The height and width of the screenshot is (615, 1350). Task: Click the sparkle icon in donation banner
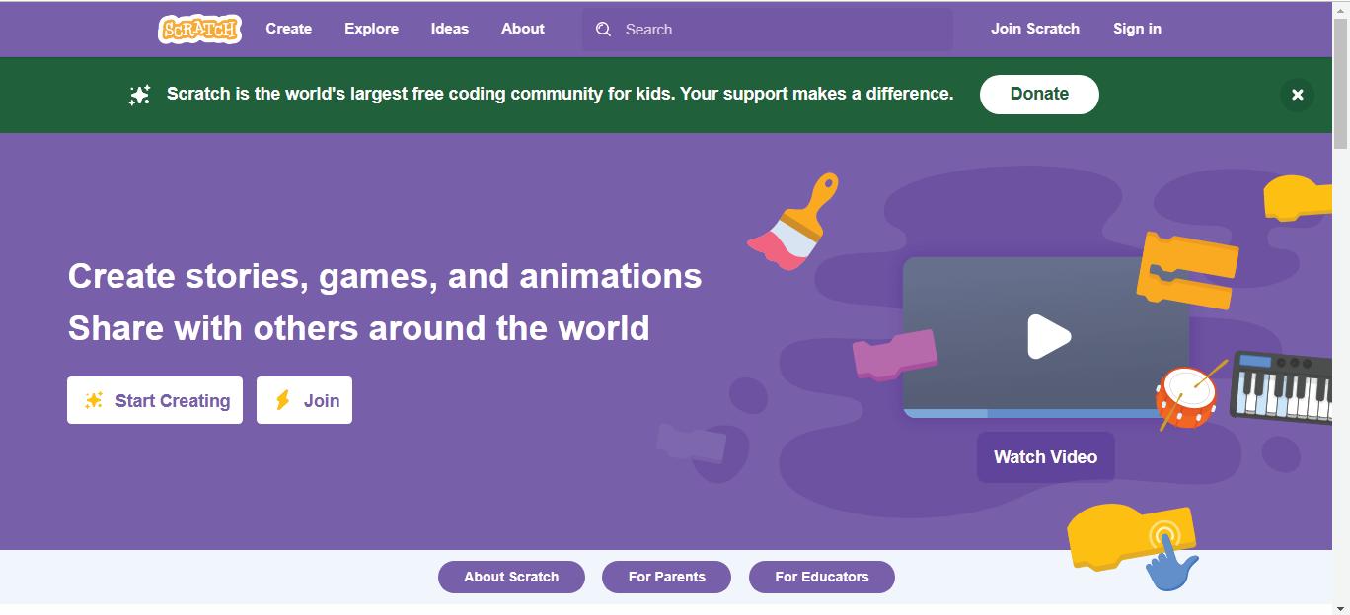pos(140,95)
